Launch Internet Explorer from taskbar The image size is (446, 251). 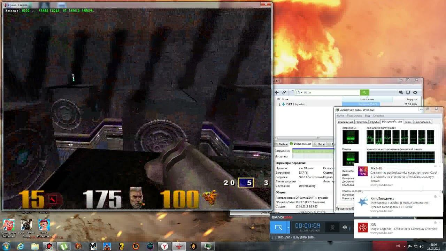coord(21,246)
